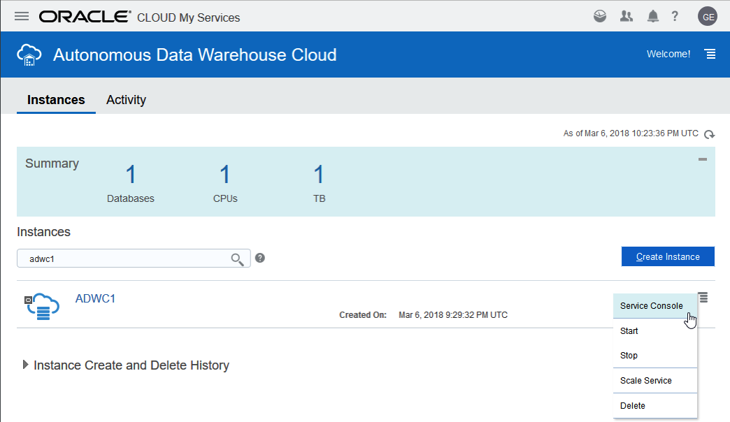This screenshot has width=730, height=422.
Task: Click 'CLOUD My Services' header text
Action: tap(189, 17)
